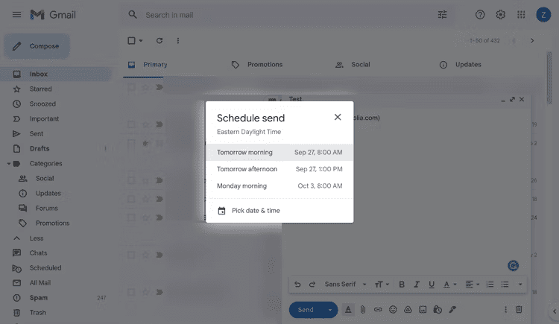Click the Compose button

pos(37,46)
